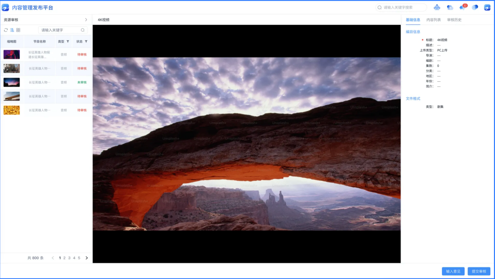The height and width of the screenshot is (279, 495).
Task: Open the 类型 column filter
Action: 68,41
